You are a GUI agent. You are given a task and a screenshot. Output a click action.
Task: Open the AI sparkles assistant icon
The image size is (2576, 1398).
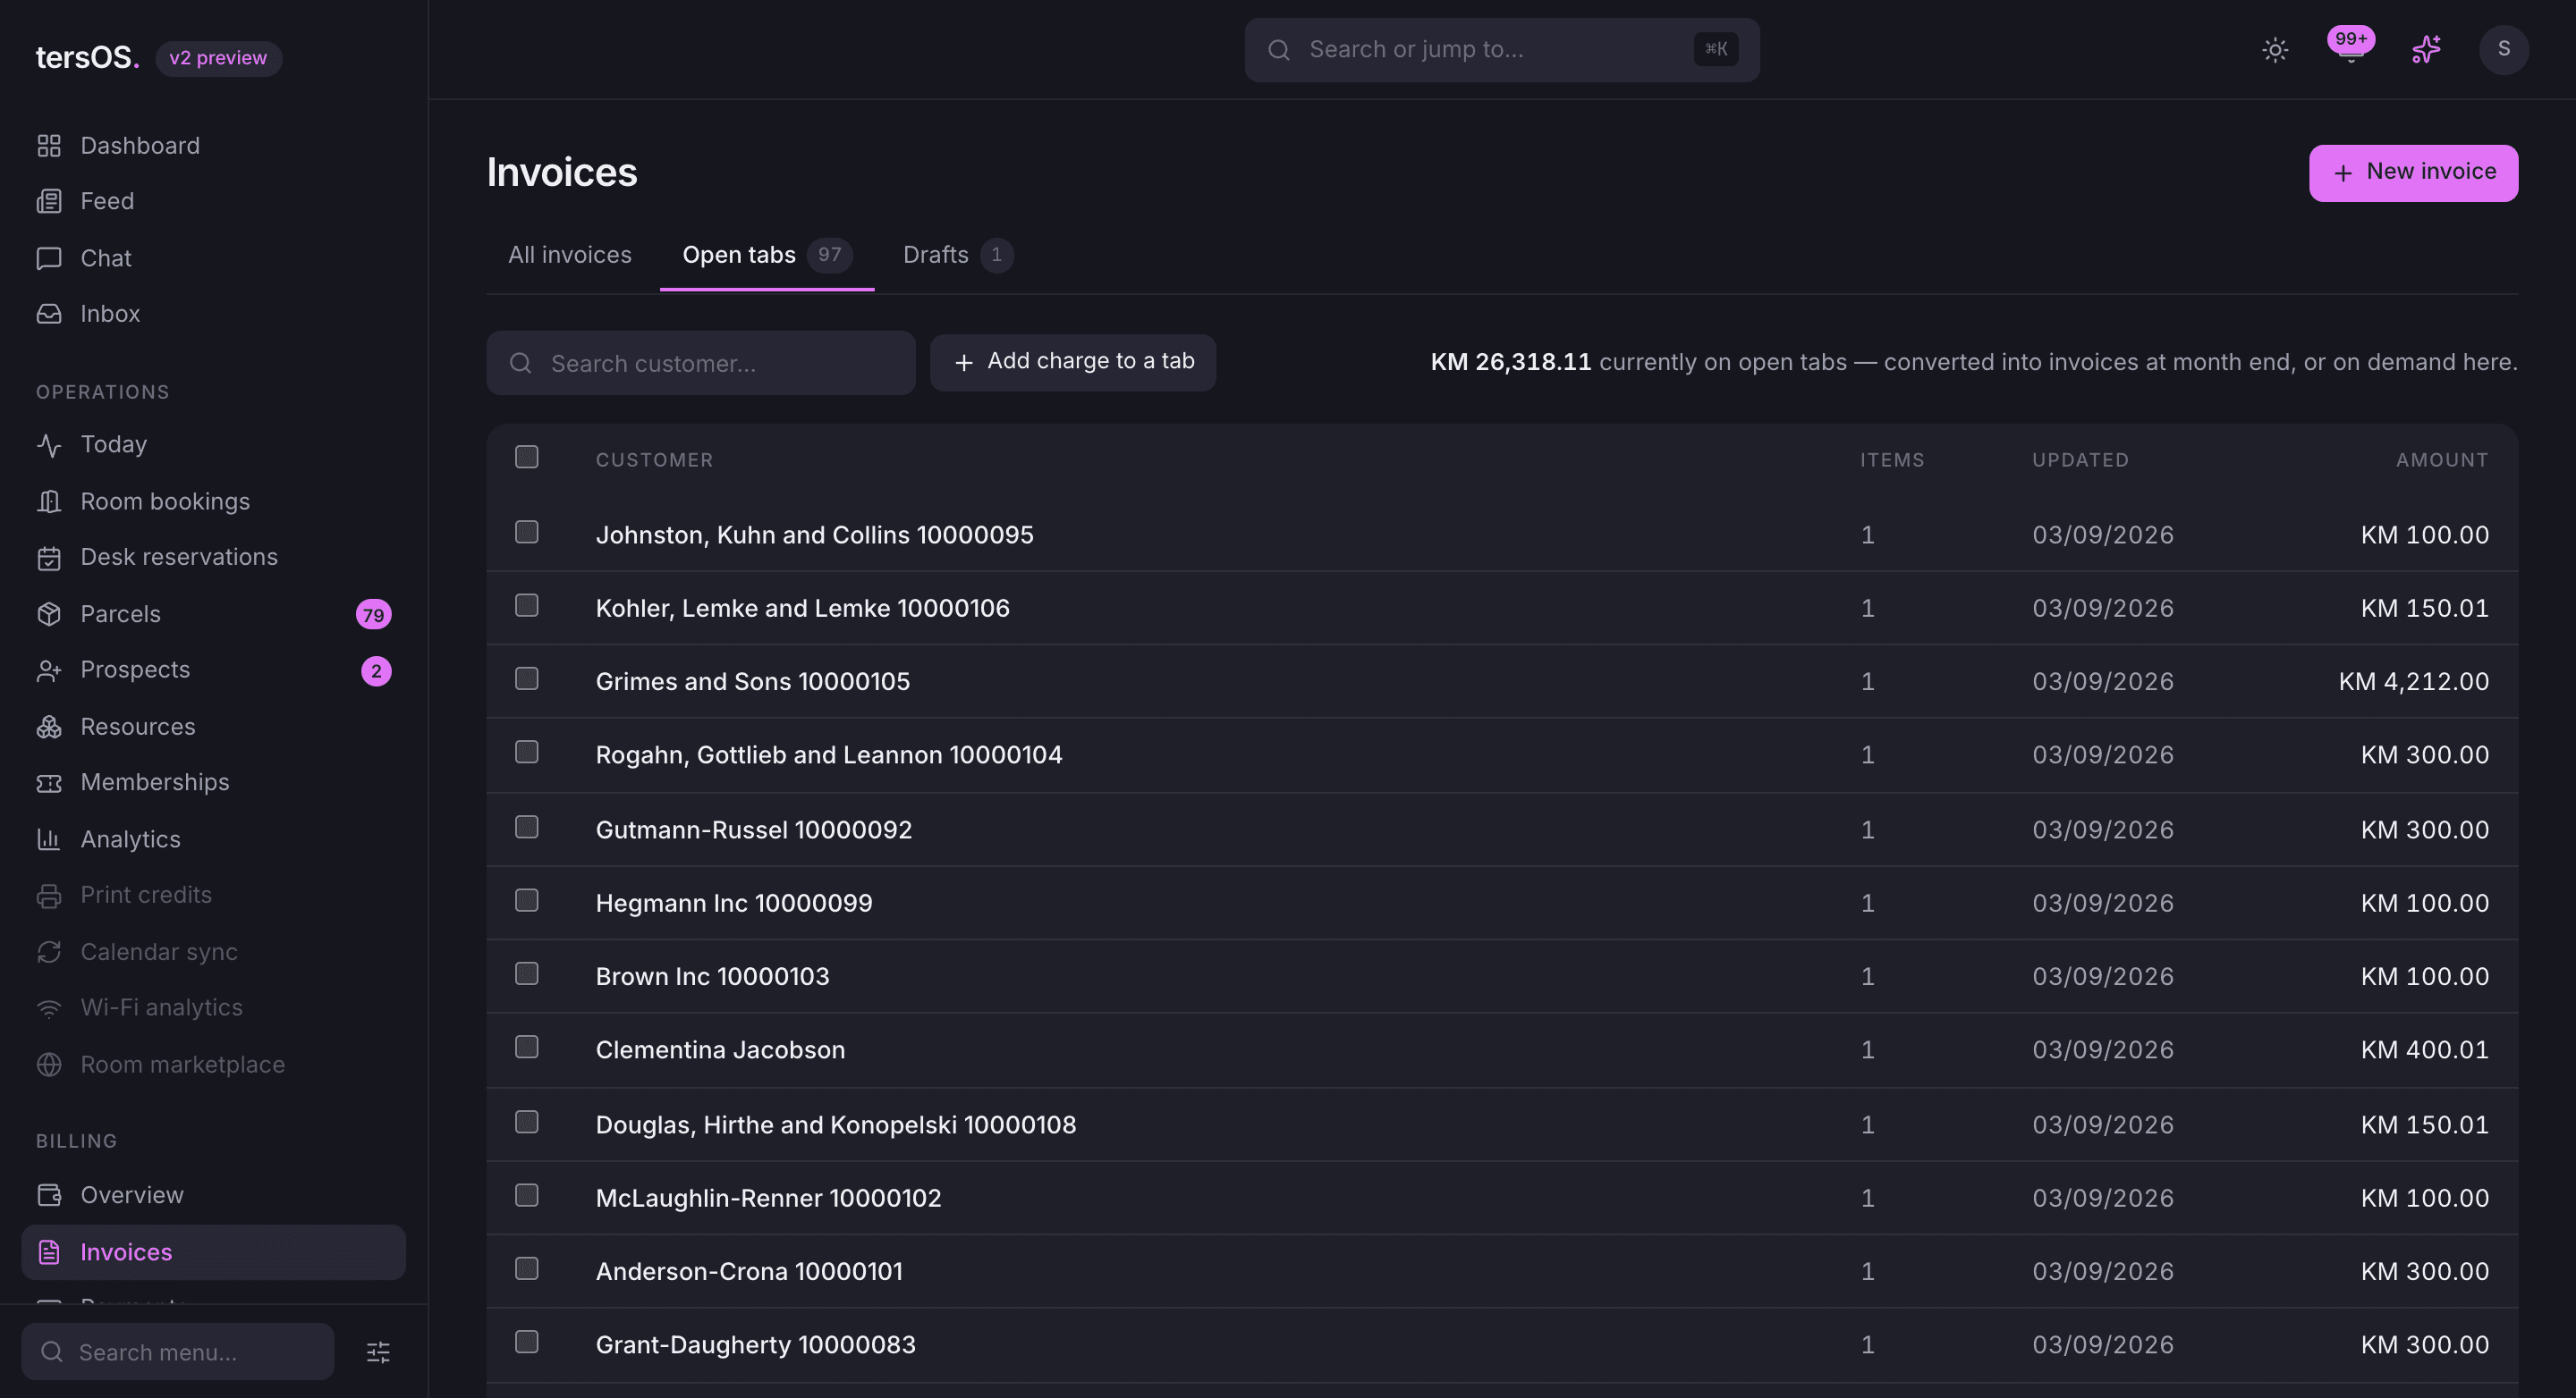(2426, 50)
